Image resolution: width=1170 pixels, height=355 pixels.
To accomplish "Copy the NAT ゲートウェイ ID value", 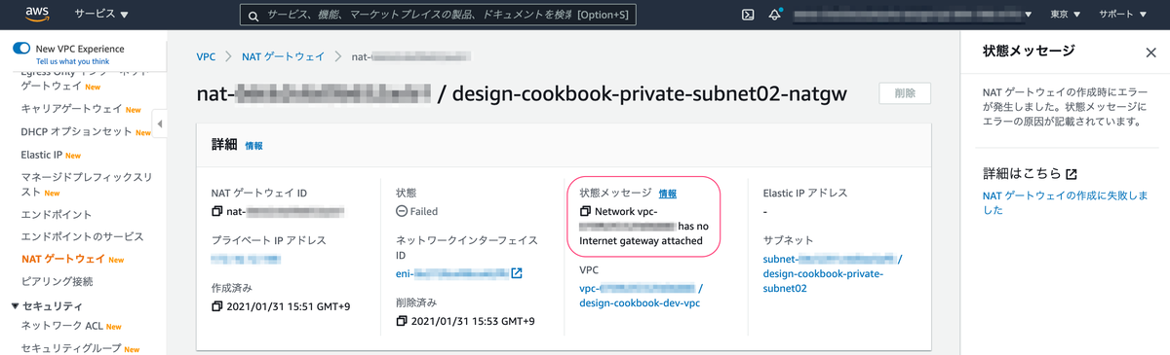I will (217, 211).
